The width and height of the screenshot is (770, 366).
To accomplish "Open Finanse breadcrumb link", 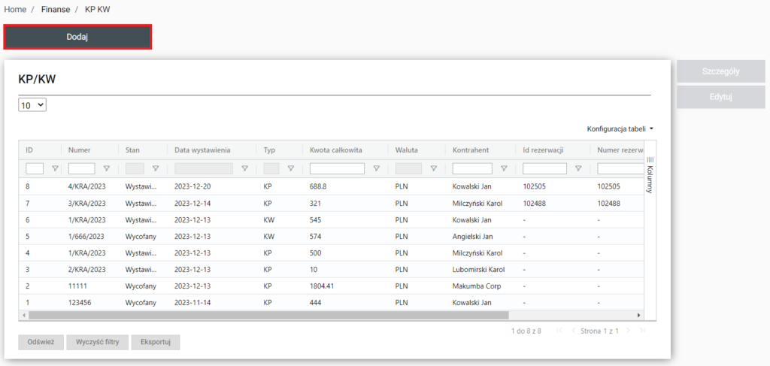I will click(x=56, y=9).
